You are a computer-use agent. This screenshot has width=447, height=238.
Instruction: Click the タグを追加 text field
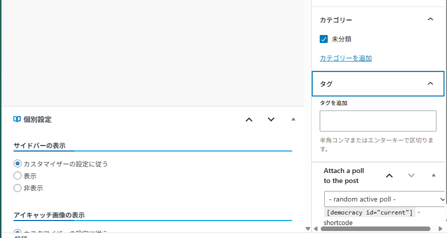(x=378, y=121)
